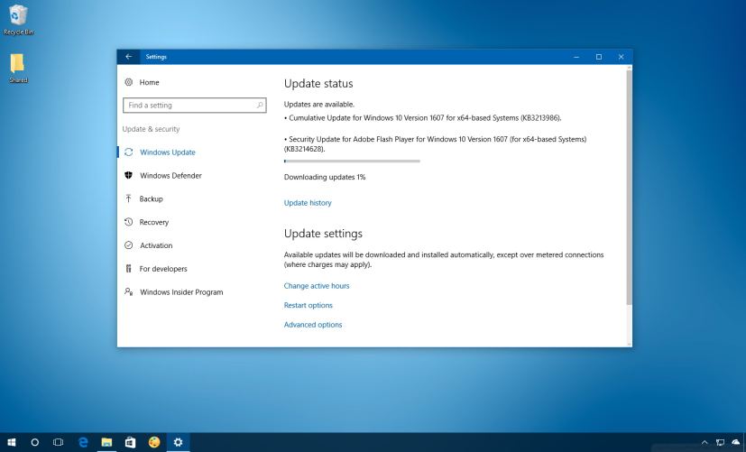Show hidden system tray icons
Image resolution: width=746 pixels, height=452 pixels.
[705, 442]
